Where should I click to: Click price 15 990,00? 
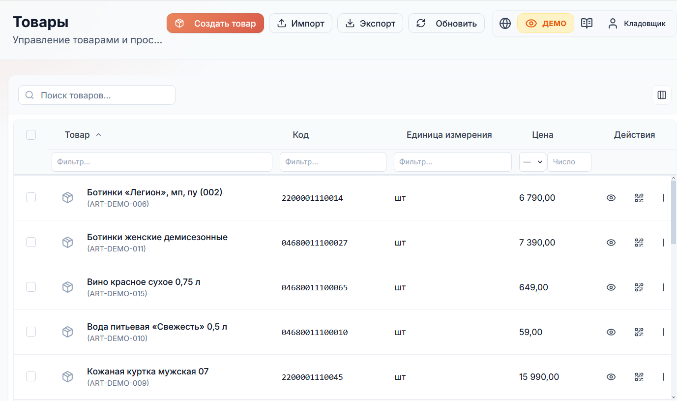click(539, 377)
